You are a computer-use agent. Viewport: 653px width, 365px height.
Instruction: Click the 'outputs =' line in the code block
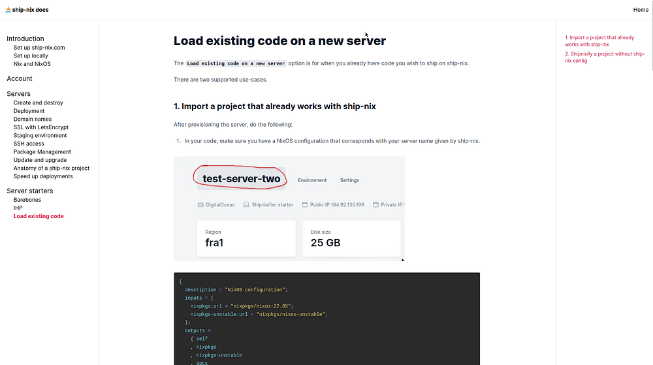click(197, 331)
